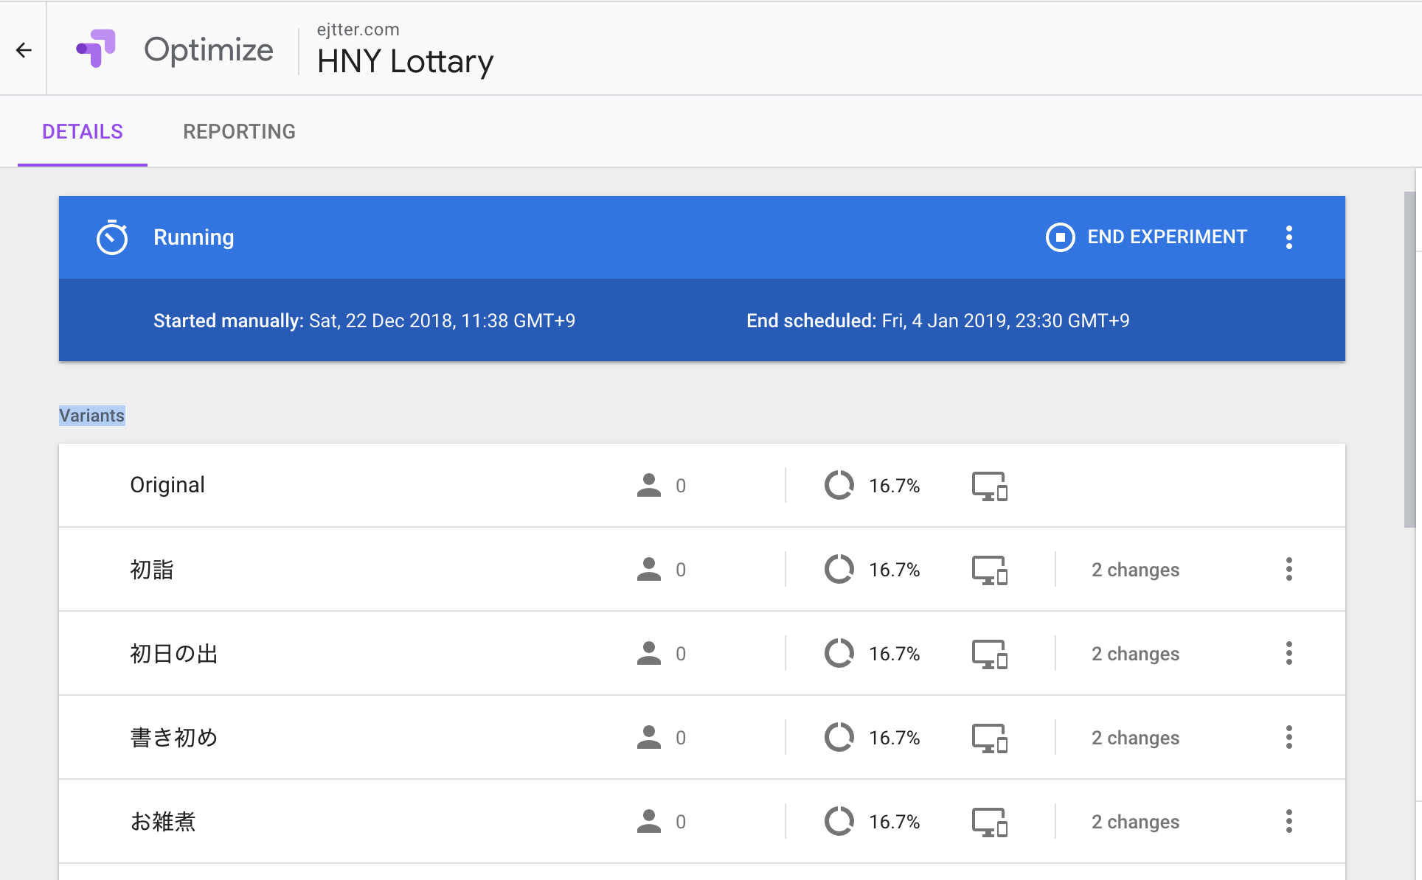This screenshot has height=880, width=1422.
Task: Click the device preview icon for Original
Action: pyautogui.click(x=989, y=486)
